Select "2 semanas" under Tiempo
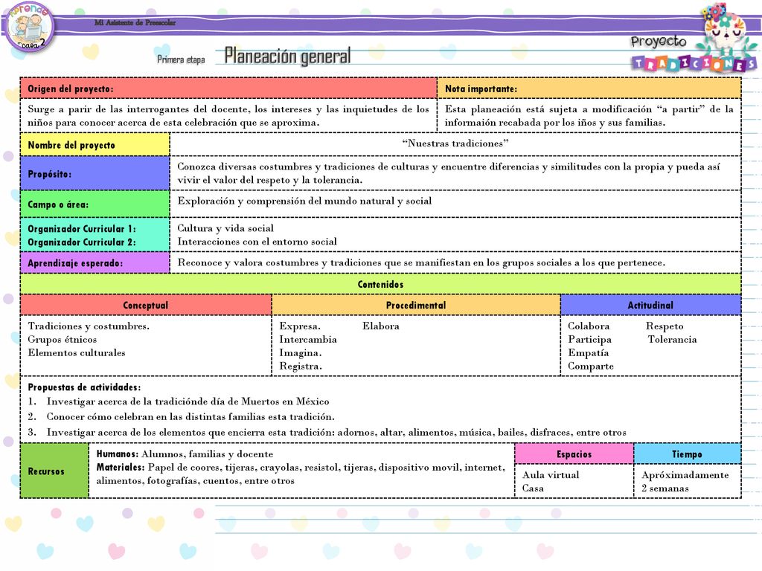The height and width of the screenshot is (571, 762). tap(665, 488)
